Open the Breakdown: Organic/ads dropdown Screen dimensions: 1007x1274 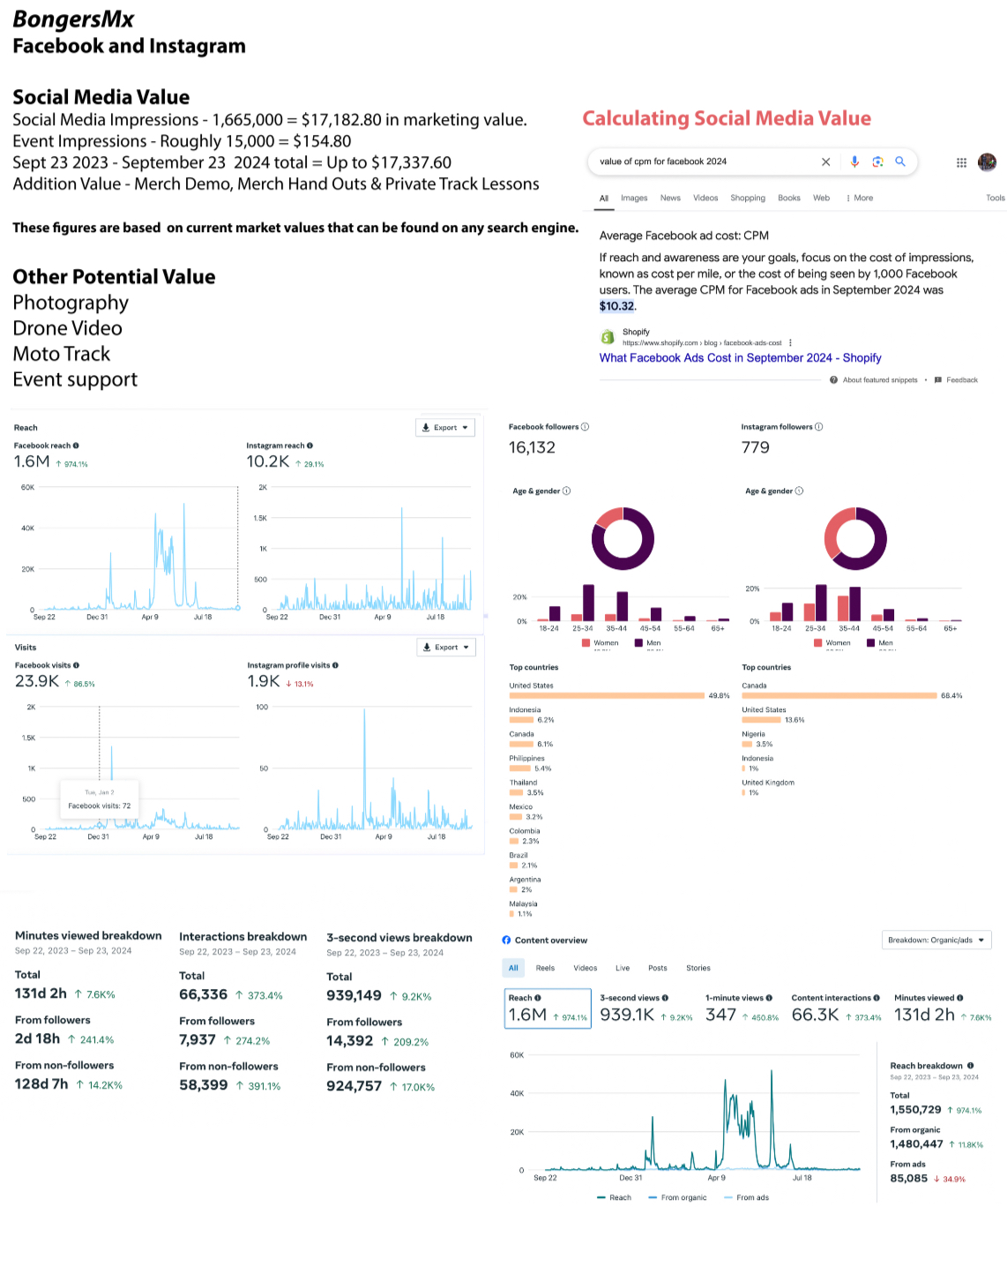(x=936, y=941)
